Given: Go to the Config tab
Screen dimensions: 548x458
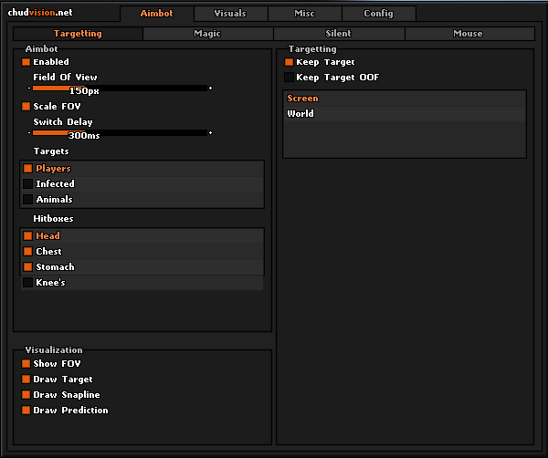Looking at the screenshot, I should point(378,14).
